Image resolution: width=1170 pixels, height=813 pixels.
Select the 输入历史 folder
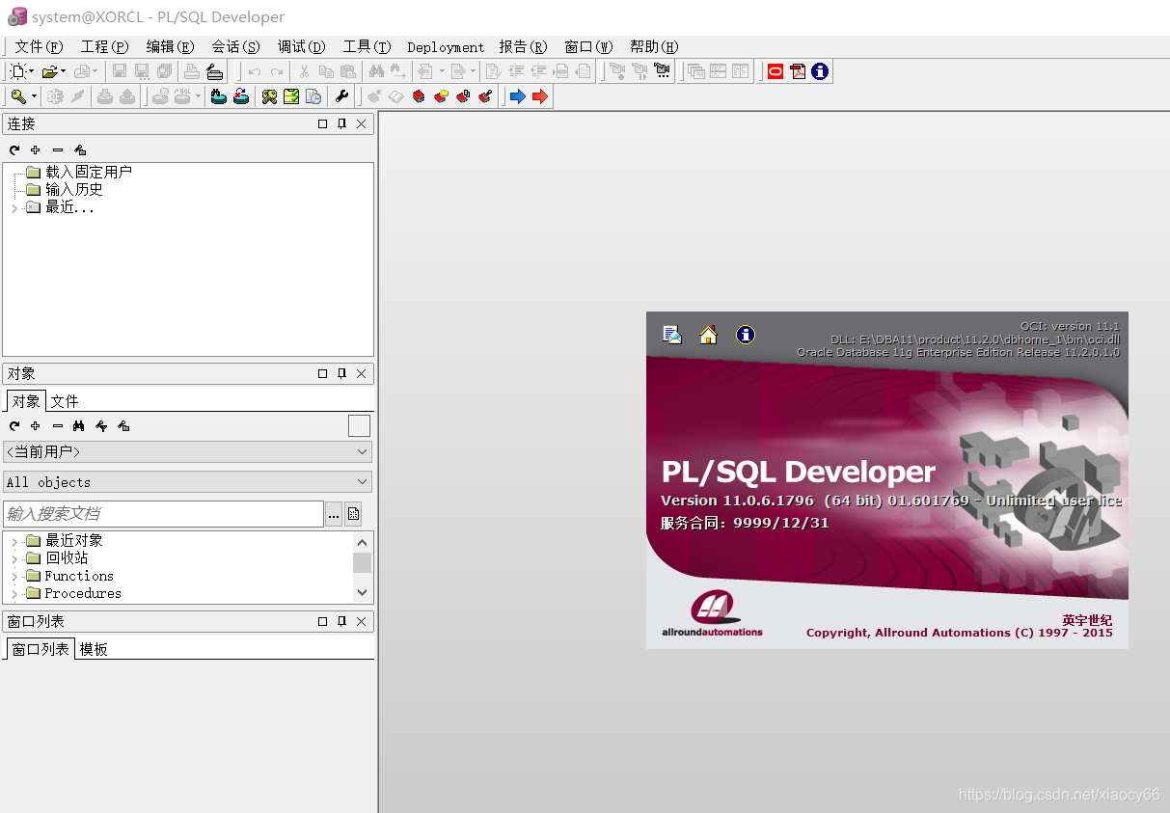[x=64, y=189]
